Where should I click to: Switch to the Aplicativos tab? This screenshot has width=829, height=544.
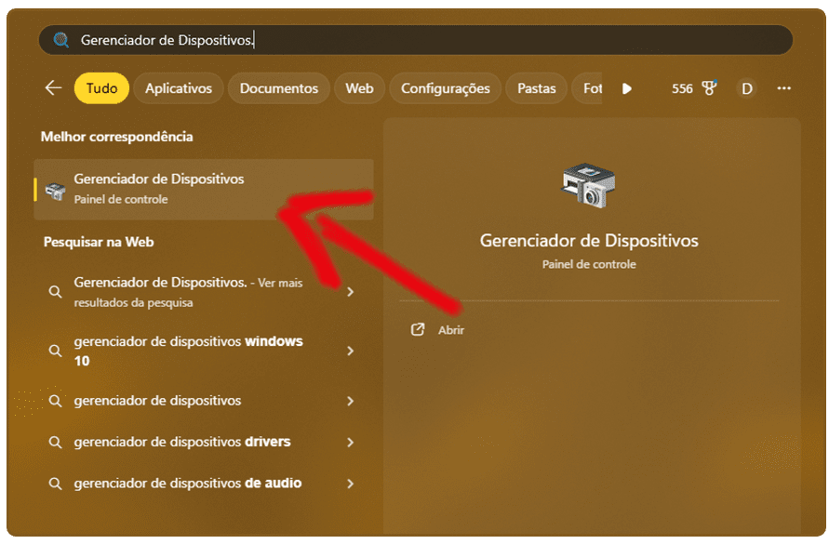click(x=179, y=88)
